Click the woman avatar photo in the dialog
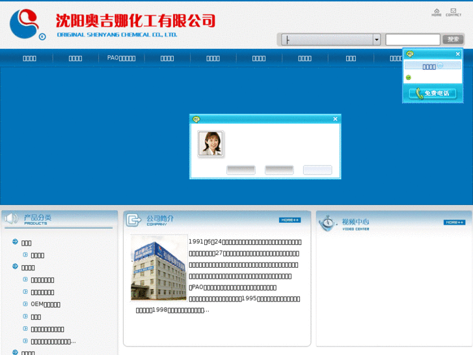Viewport: 473px width, 355px height. pyautogui.click(x=211, y=143)
